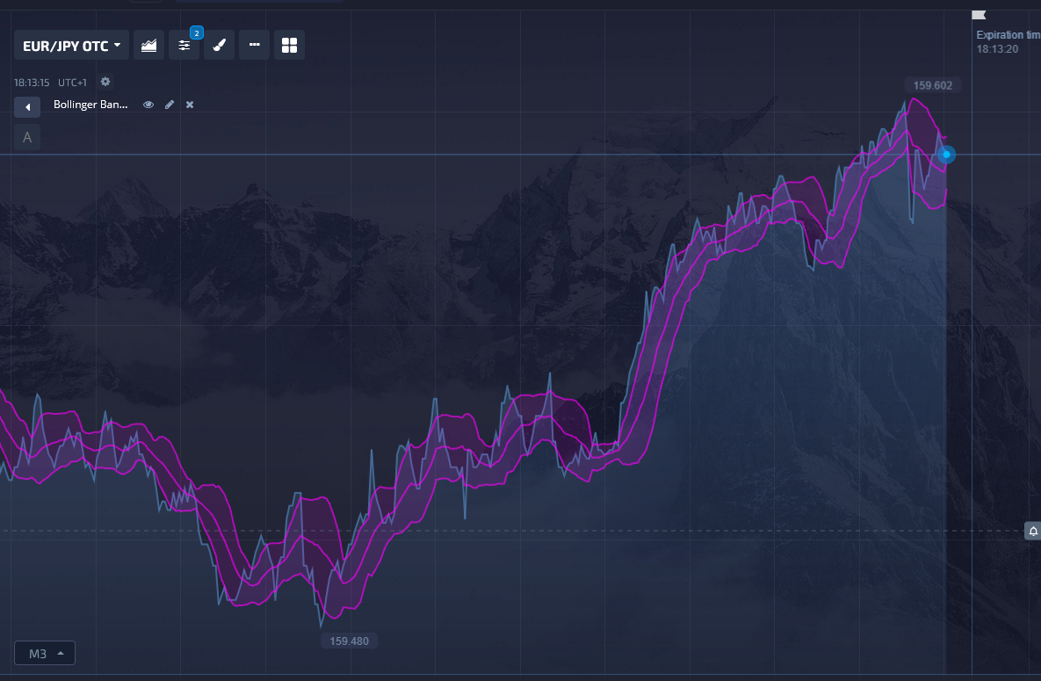Click the UTC+1 time zone label

pos(72,83)
